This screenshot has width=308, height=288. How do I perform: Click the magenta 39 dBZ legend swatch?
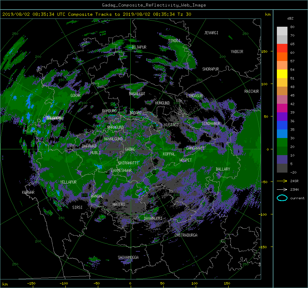pos(282,108)
